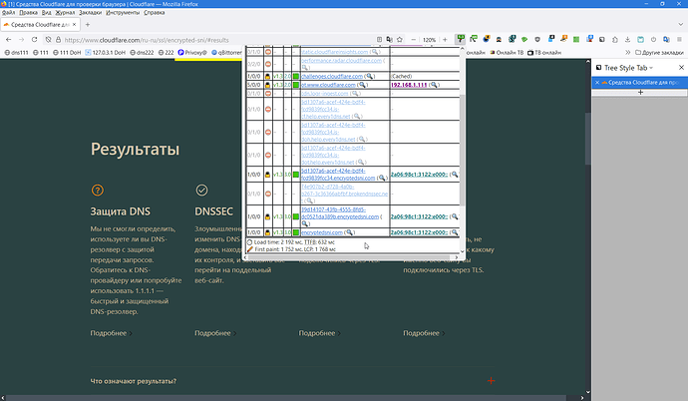The image size is (688, 401).
Task: Open new tab with plus button
Action: pos(88,25)
